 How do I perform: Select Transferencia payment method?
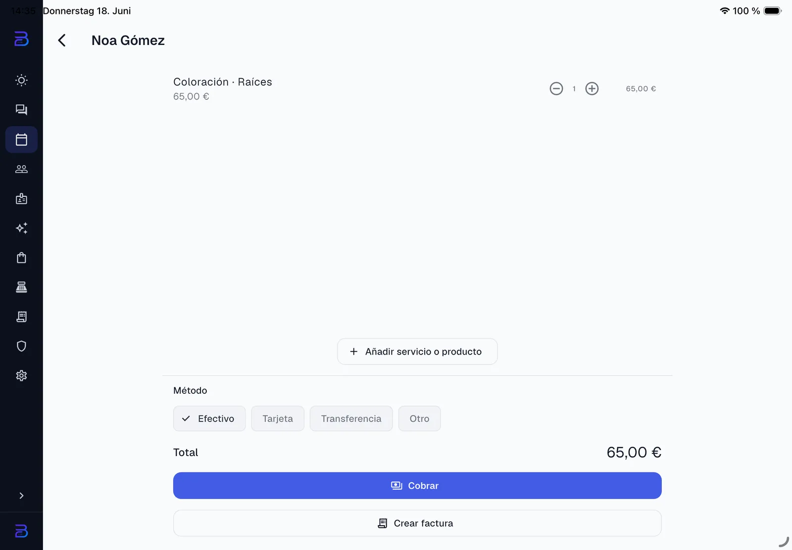point(351,418)
